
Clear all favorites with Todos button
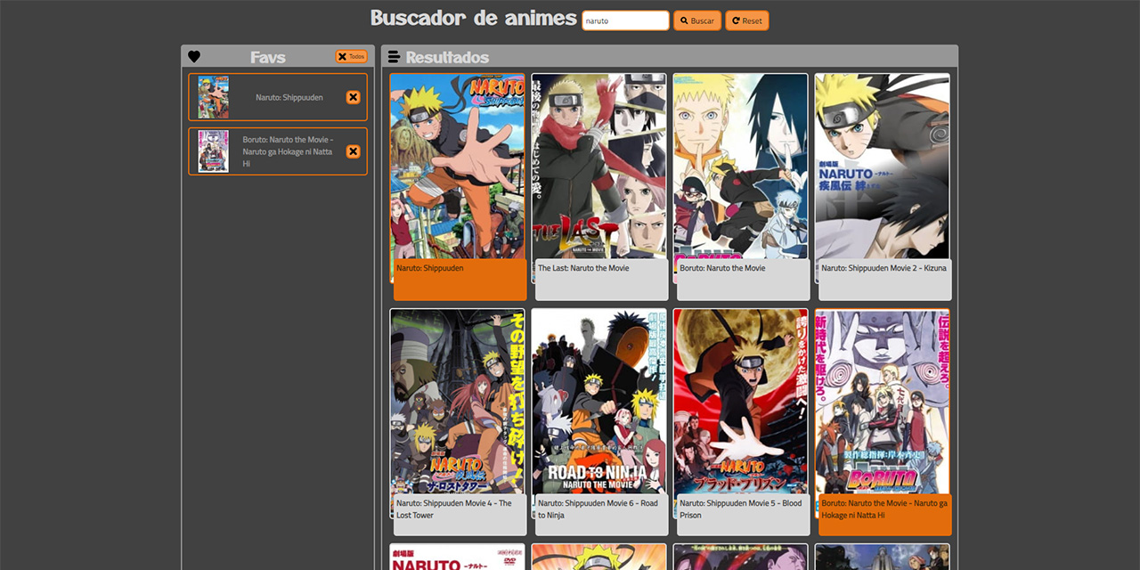pos(351,56)
